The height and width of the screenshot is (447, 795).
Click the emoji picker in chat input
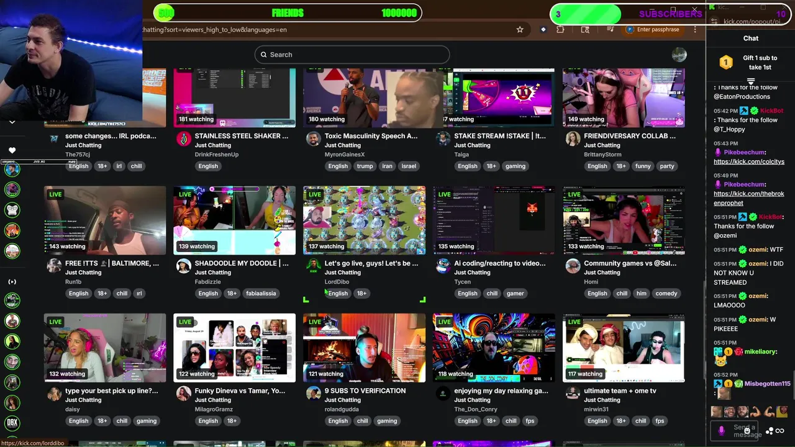tap(747, 430)
